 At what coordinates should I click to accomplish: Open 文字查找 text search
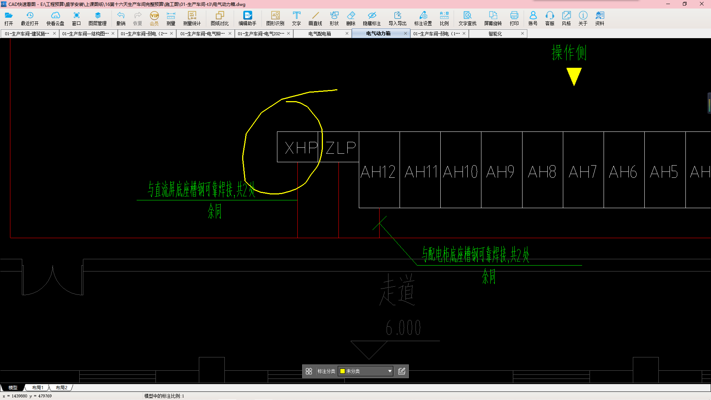coord(467,18)
